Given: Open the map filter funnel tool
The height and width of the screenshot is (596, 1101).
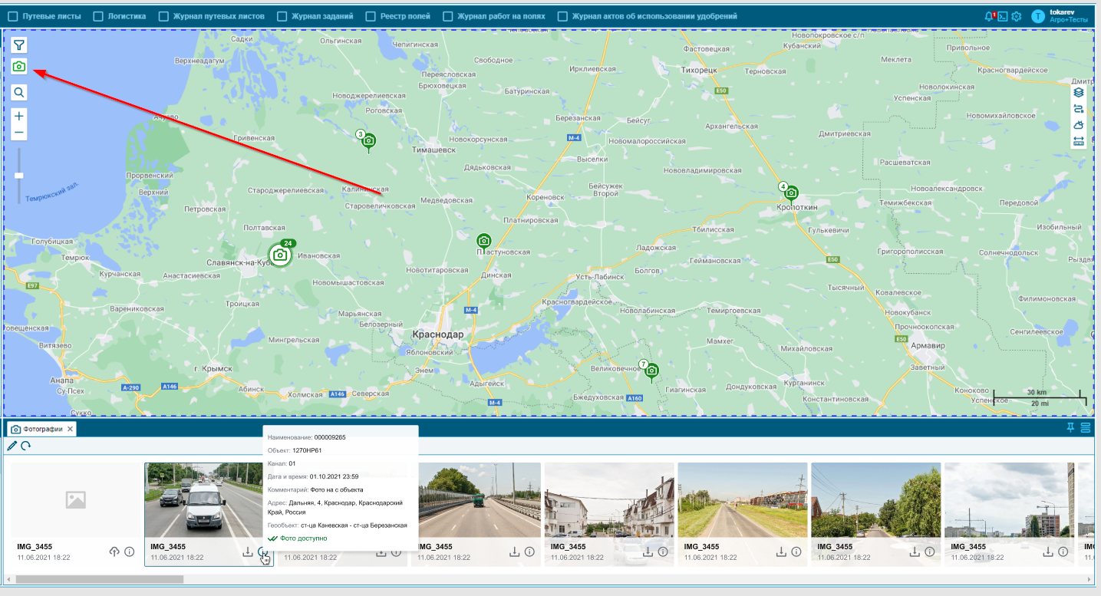Looking at the screenshot, I should (x=19, y=45).
